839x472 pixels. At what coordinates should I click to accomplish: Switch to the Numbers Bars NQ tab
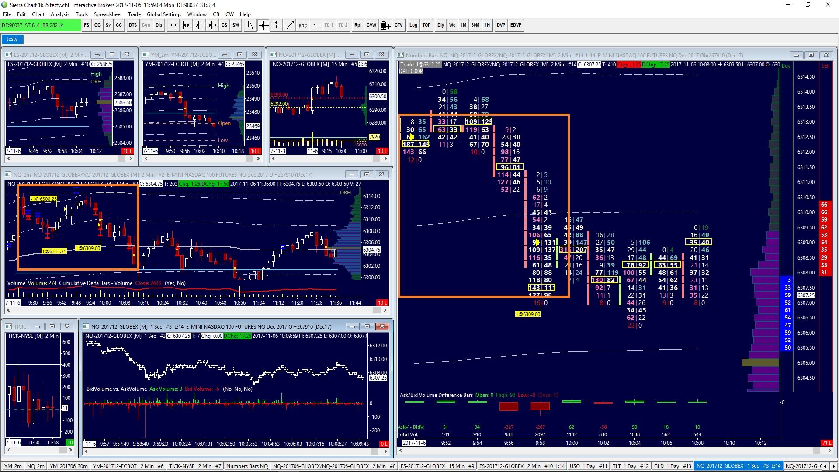point(247,466)
